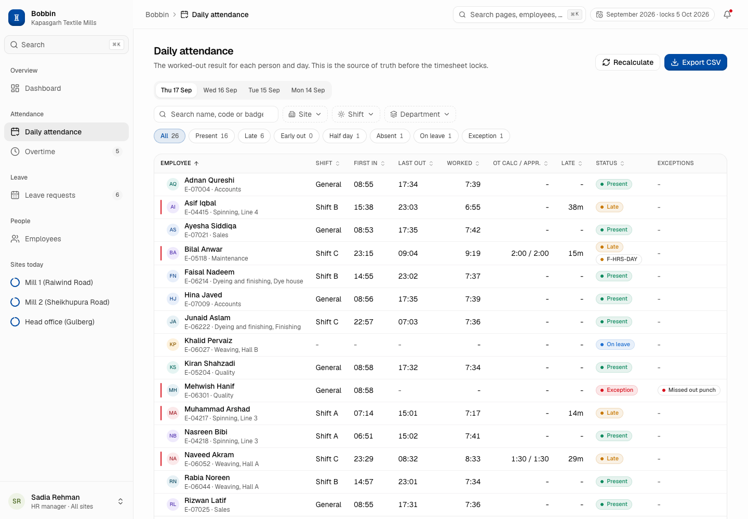The width and height of the screenshot is (748, 519).
Task: Open the Shift filter dropdown
Action: pyautogui.click(x=356, y=114)
